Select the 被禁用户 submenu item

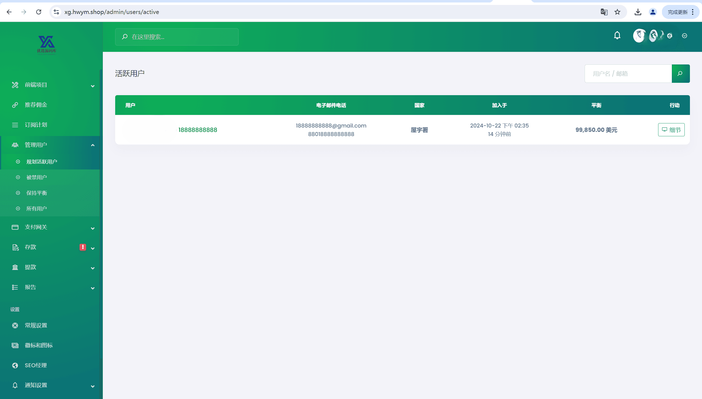tap(36, 177)
